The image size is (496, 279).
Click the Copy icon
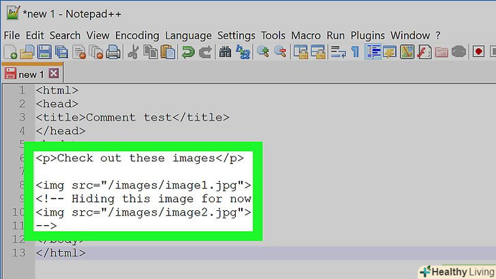(151, 52)
